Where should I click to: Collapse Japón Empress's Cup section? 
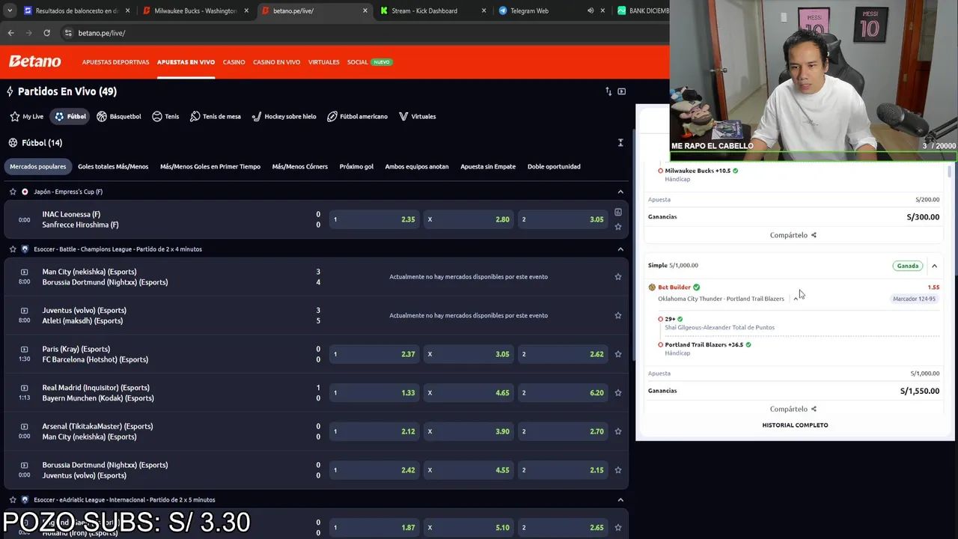(x=620, y=192)
